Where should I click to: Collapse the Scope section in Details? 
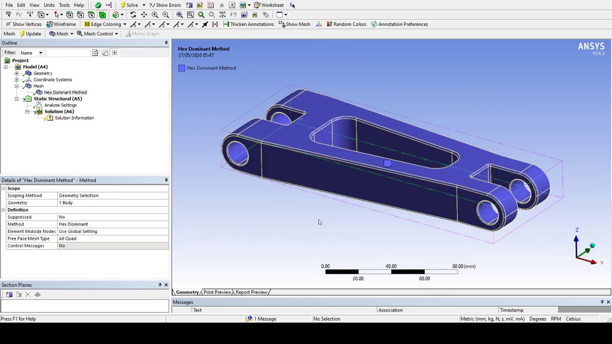(3, 189)
